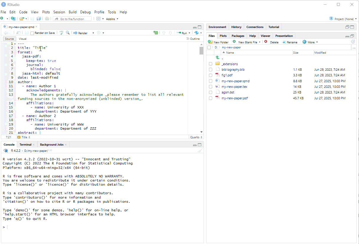The width and height of the screenshot is (359, 244).
Task: Click the editor vertical scrollbar thumb
Action: point(201,51)
